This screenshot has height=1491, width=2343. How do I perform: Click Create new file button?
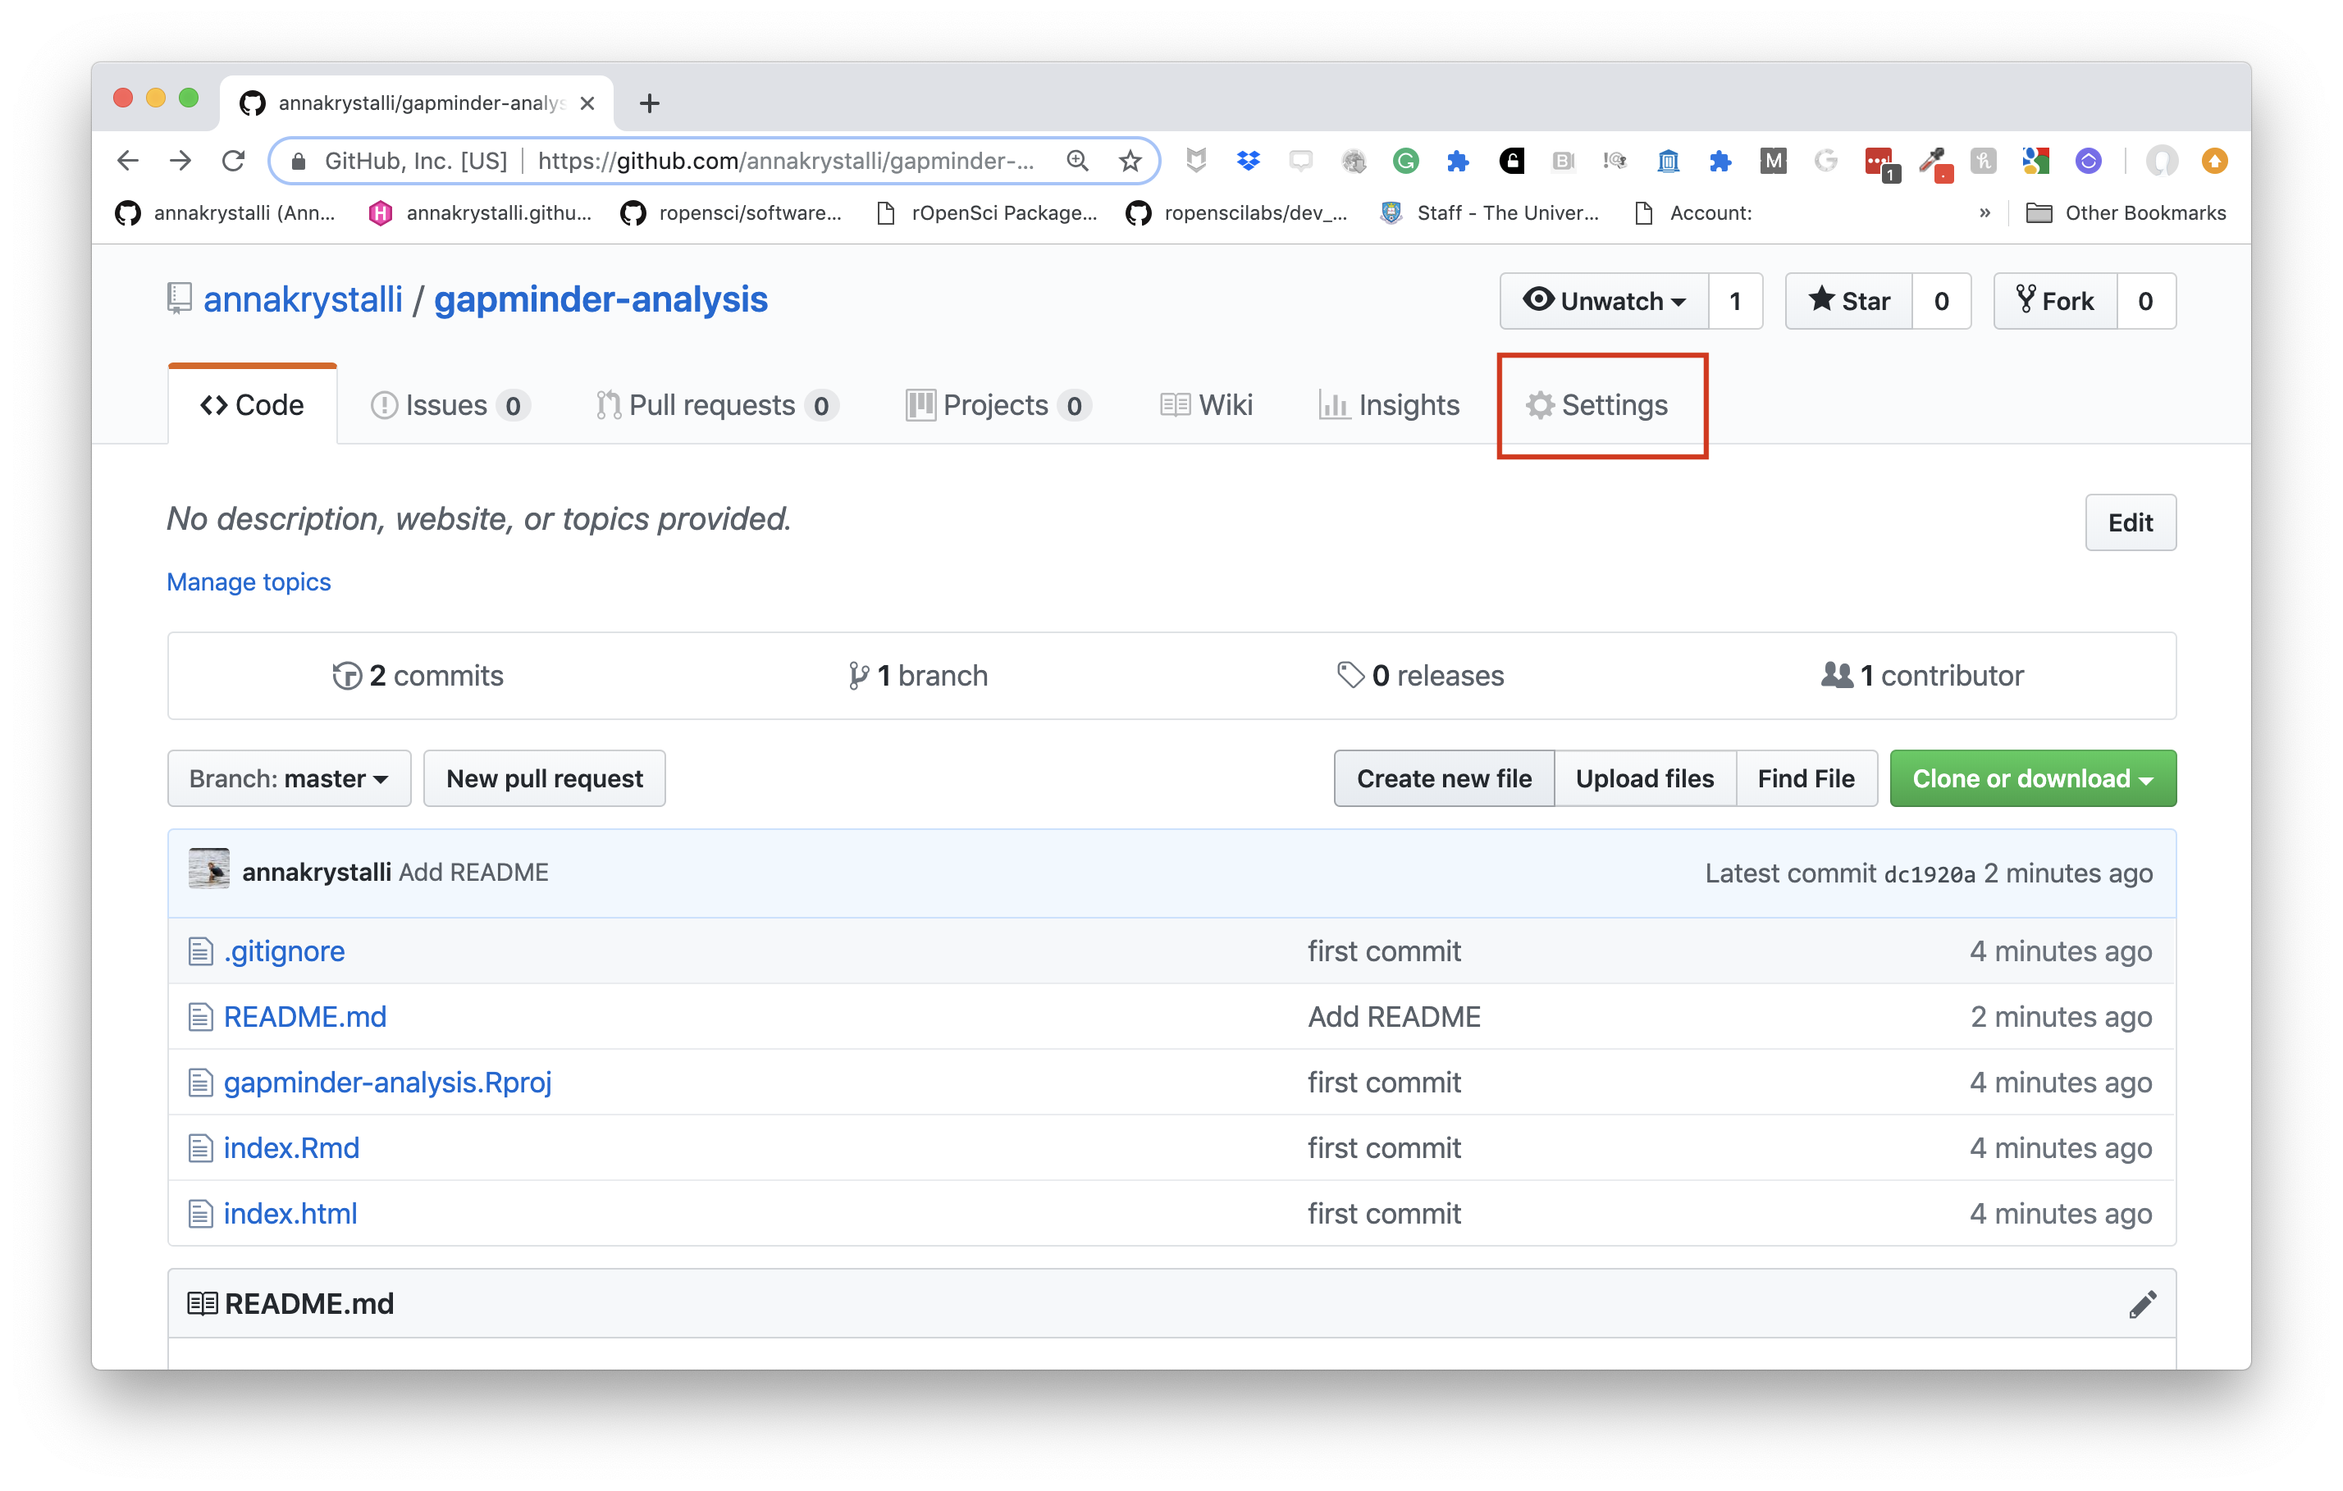coord(1444,778)
